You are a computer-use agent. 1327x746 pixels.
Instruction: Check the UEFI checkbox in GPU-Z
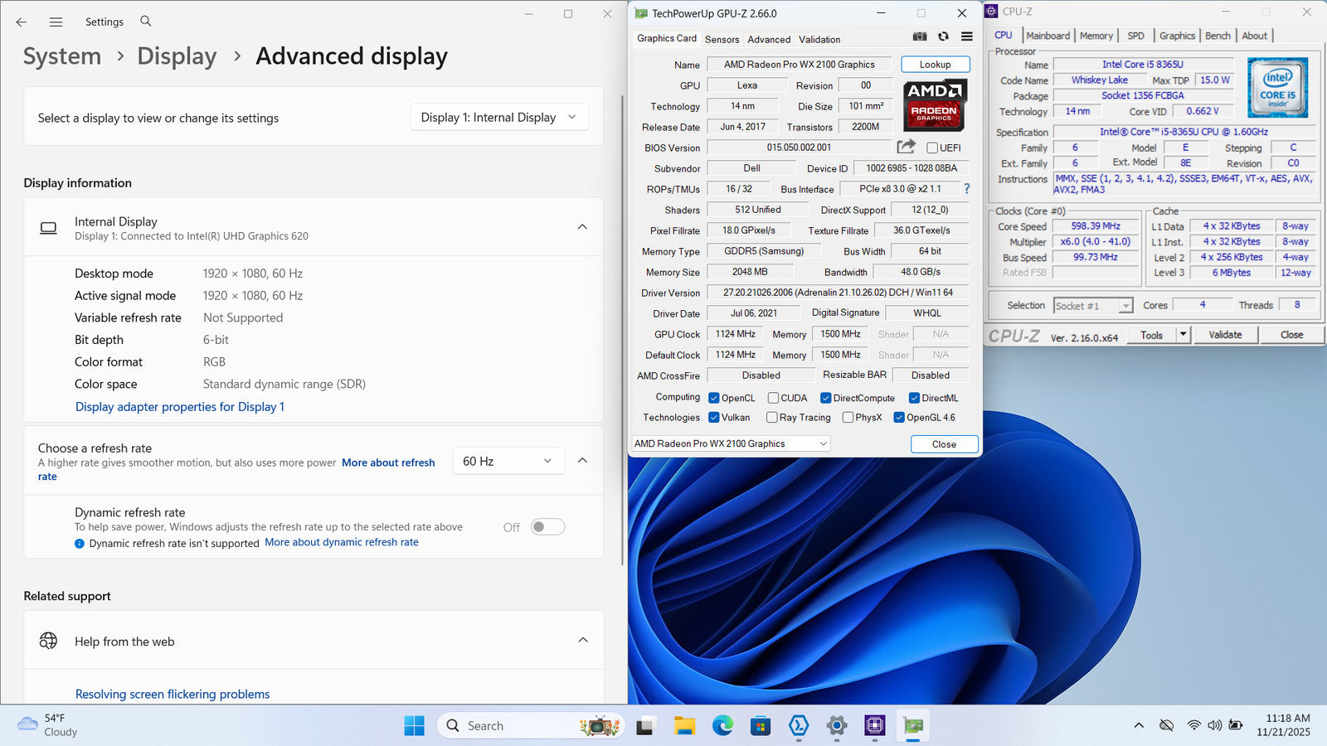tap(932, 148)
